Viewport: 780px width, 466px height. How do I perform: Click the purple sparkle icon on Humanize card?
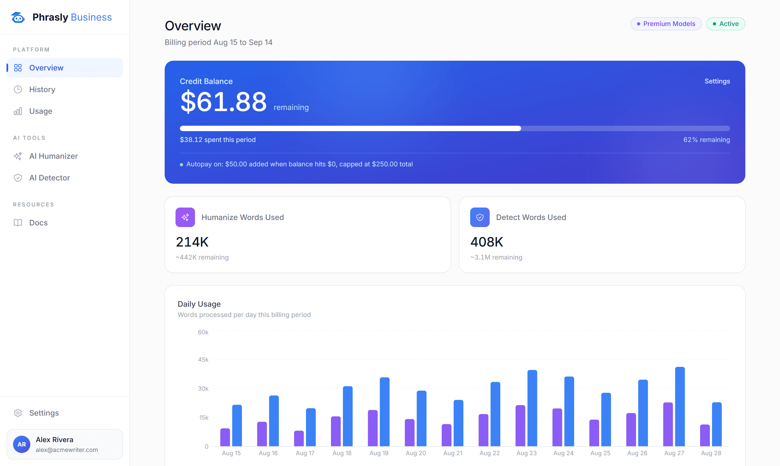tap(185, 217)
